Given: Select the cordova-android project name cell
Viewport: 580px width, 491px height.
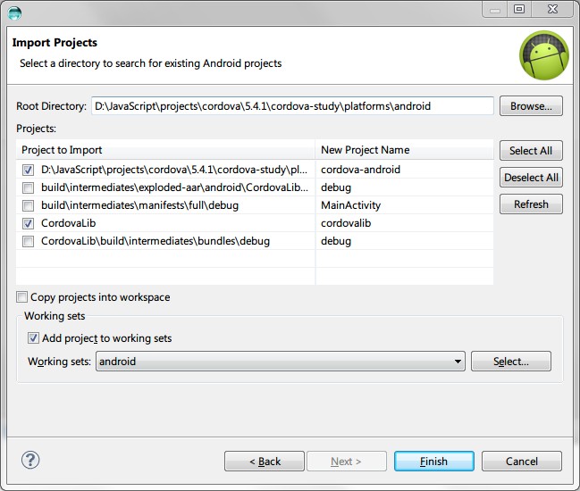Looking at the screenshot, I should (x=360, y=170).
